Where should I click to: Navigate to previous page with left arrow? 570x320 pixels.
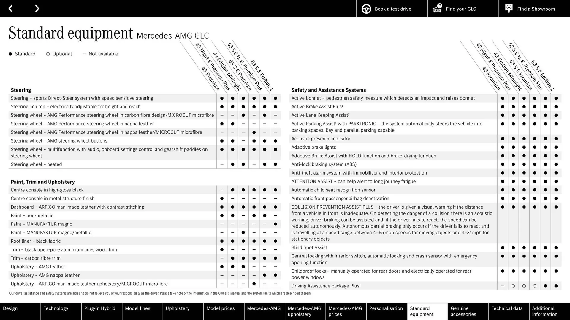click(x=11, y=8)
